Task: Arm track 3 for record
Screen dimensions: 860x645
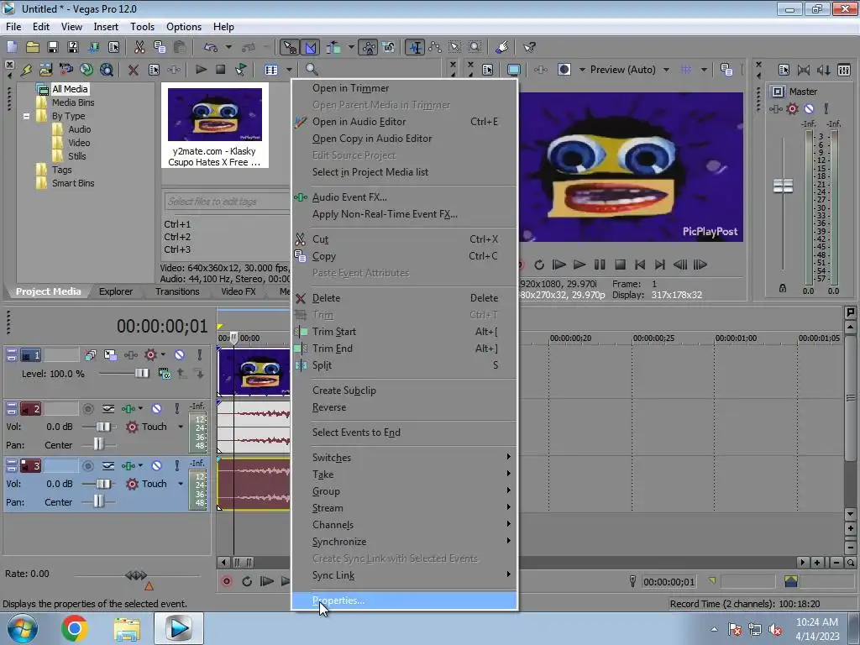Action: click(87, 465)
